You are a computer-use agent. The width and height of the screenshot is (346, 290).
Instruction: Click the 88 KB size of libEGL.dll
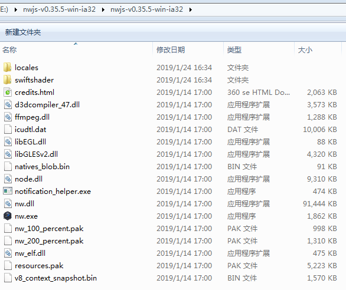327,141
